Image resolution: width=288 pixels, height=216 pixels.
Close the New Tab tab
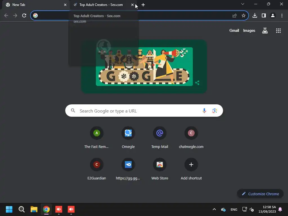coord(65,5)
